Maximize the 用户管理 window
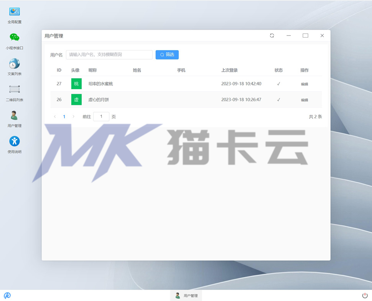Viewport: 372px width, 301px height. pyautogui.click(x=305, y=36)
